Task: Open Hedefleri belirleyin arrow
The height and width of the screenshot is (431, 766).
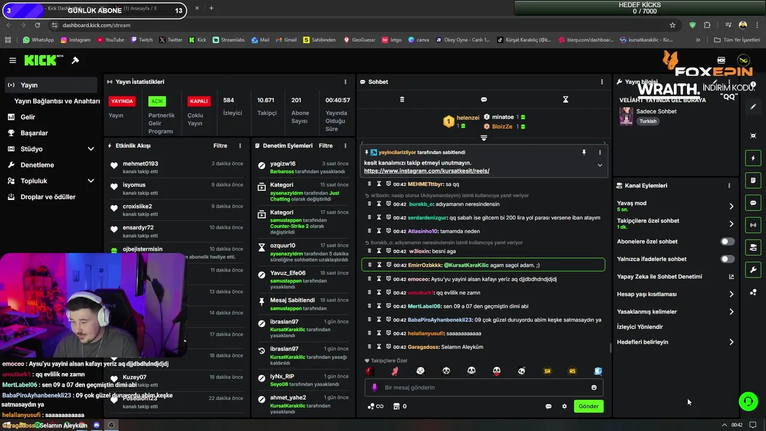Action: pos(731,342)
